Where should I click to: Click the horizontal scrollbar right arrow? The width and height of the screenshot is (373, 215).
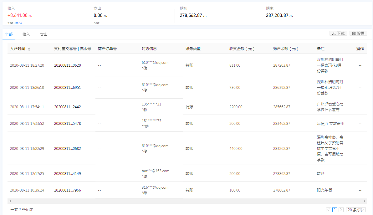pyautogui.click(x=365, y=201)
